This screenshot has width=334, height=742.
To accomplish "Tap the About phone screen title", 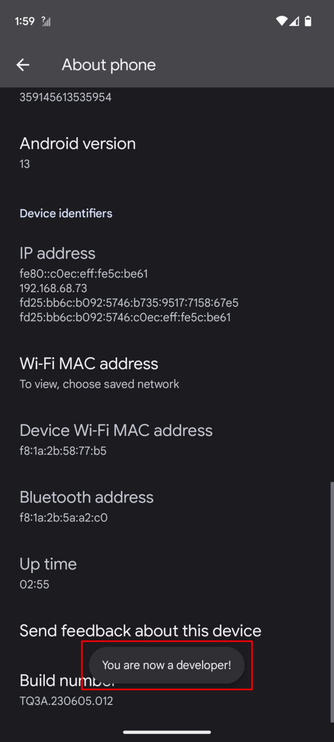I will (108, 64).
